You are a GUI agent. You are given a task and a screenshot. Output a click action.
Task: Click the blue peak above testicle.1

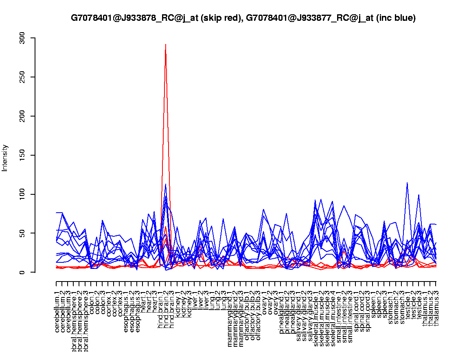[407, 183]
